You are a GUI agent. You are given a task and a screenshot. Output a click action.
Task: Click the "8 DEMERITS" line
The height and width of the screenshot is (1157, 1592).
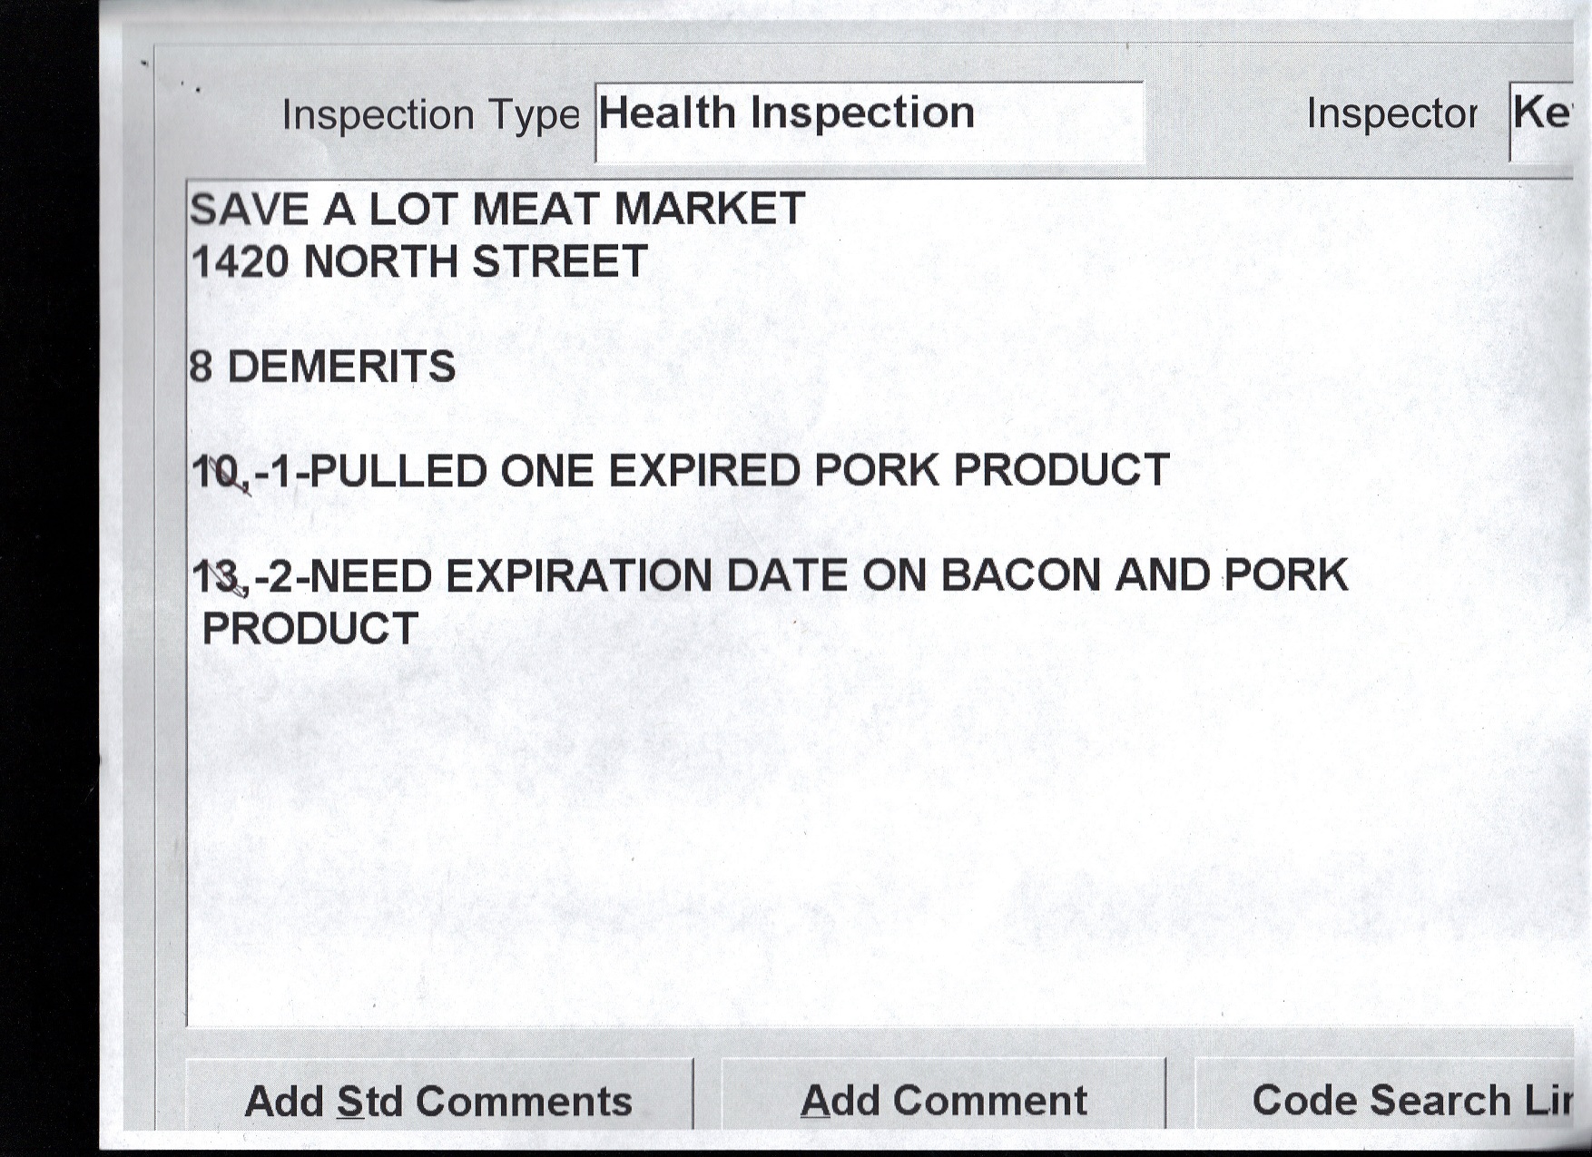[x=322, y=368]
